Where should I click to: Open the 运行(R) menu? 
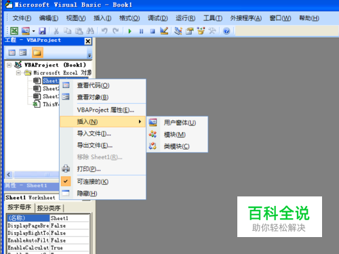coord(186,18)
